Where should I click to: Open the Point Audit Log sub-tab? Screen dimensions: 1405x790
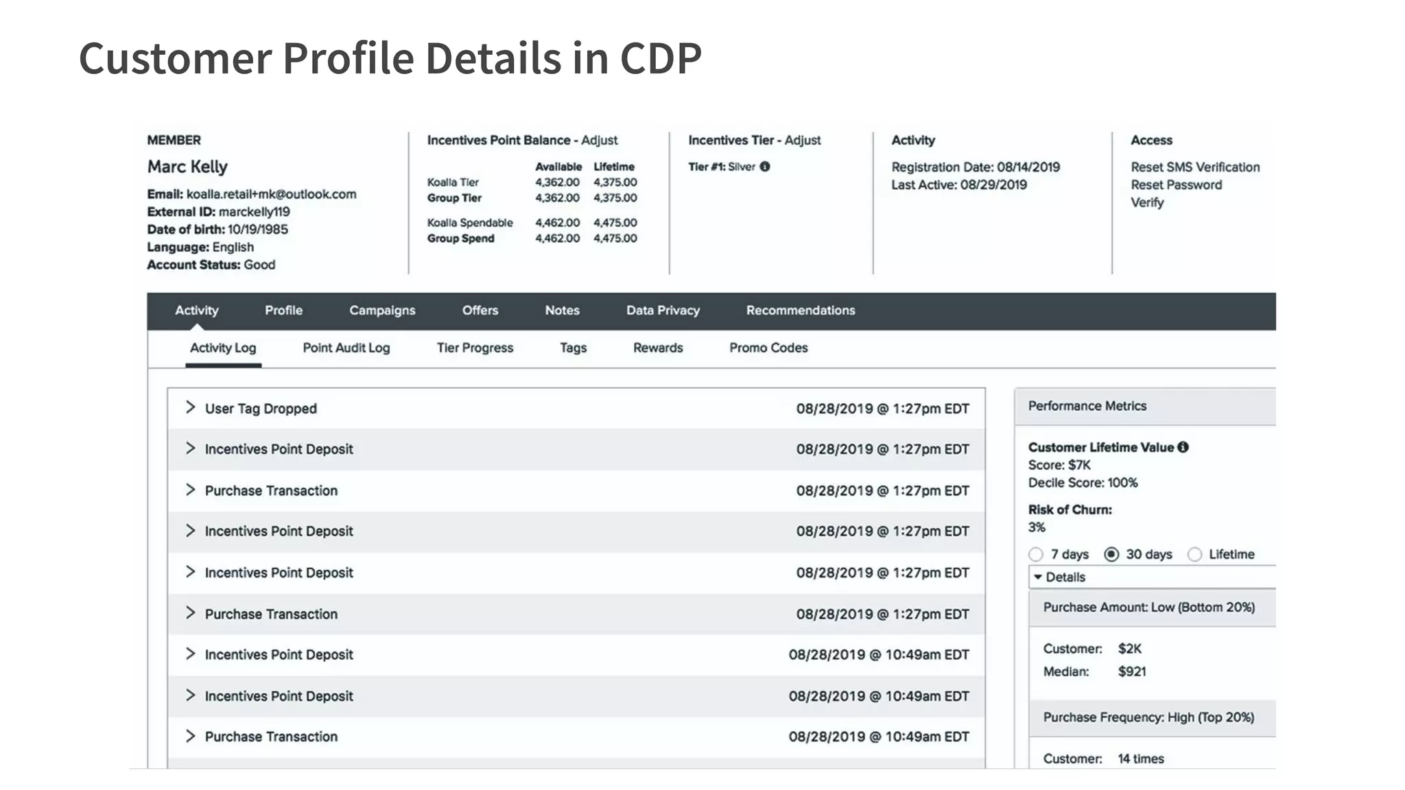346,348
